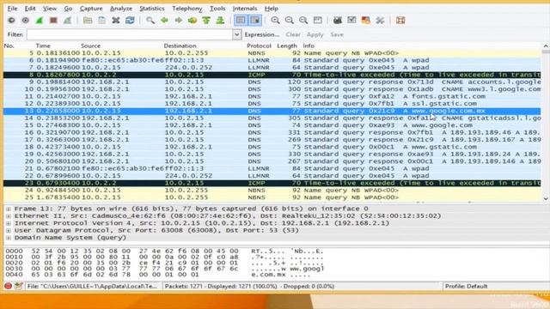Open capture options toolbar icon
The height and width of the screenshot is (309, 550).
(x=25, y=21)
